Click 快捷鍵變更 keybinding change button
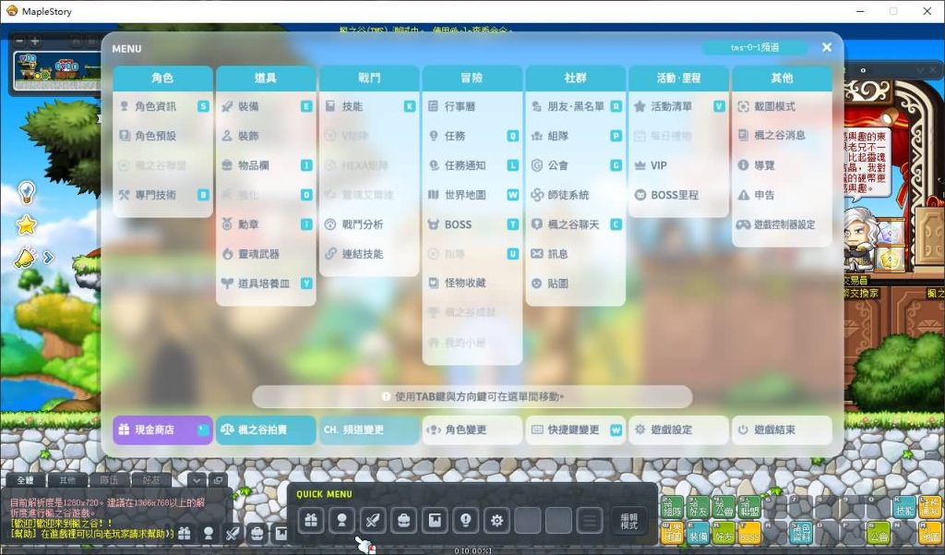Screen dimensions: 945x555 [576, 430]
